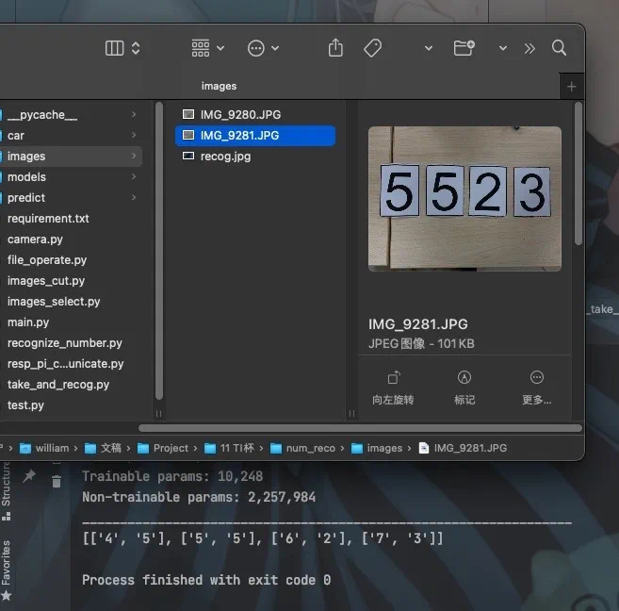Open the group-by grid dropdown
619x611 pixels.
207,48
